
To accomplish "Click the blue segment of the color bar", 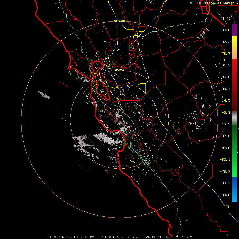I will click(x=234, y=189).
